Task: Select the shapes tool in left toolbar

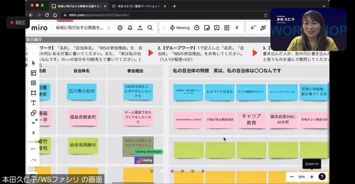Action: pyautogui.click(x=34, y=113)
